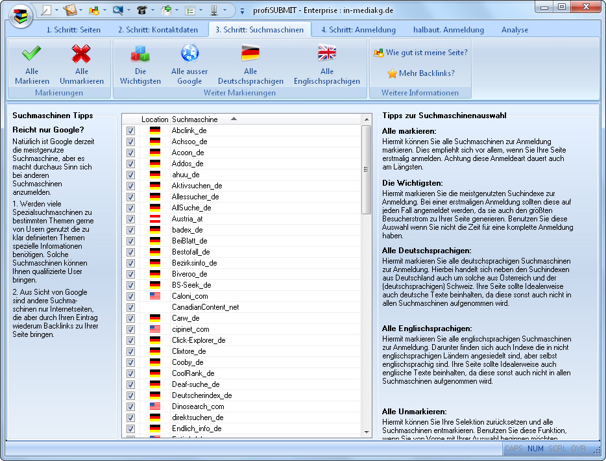Image resolution: width=606 pixels, height=461 pixels.
Task: Click the star icon beside Mehr Backlinks
Action: (393, 73)
